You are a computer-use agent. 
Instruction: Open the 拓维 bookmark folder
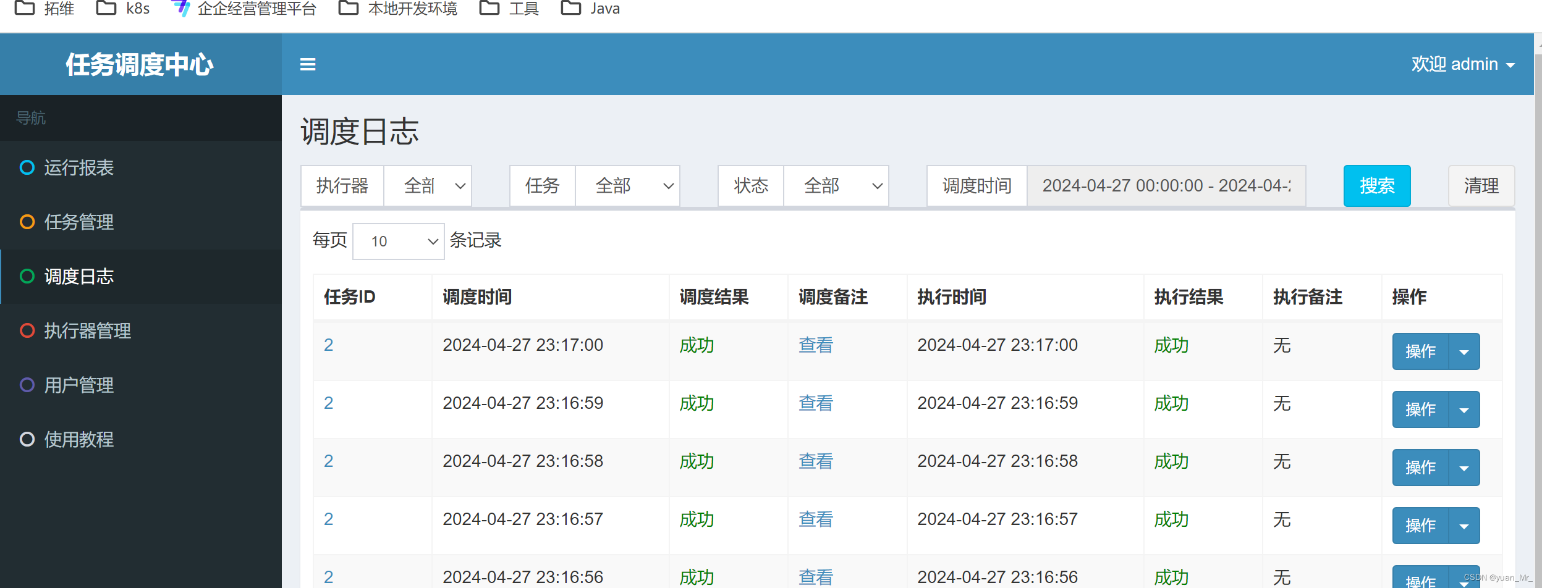(44, 8)
